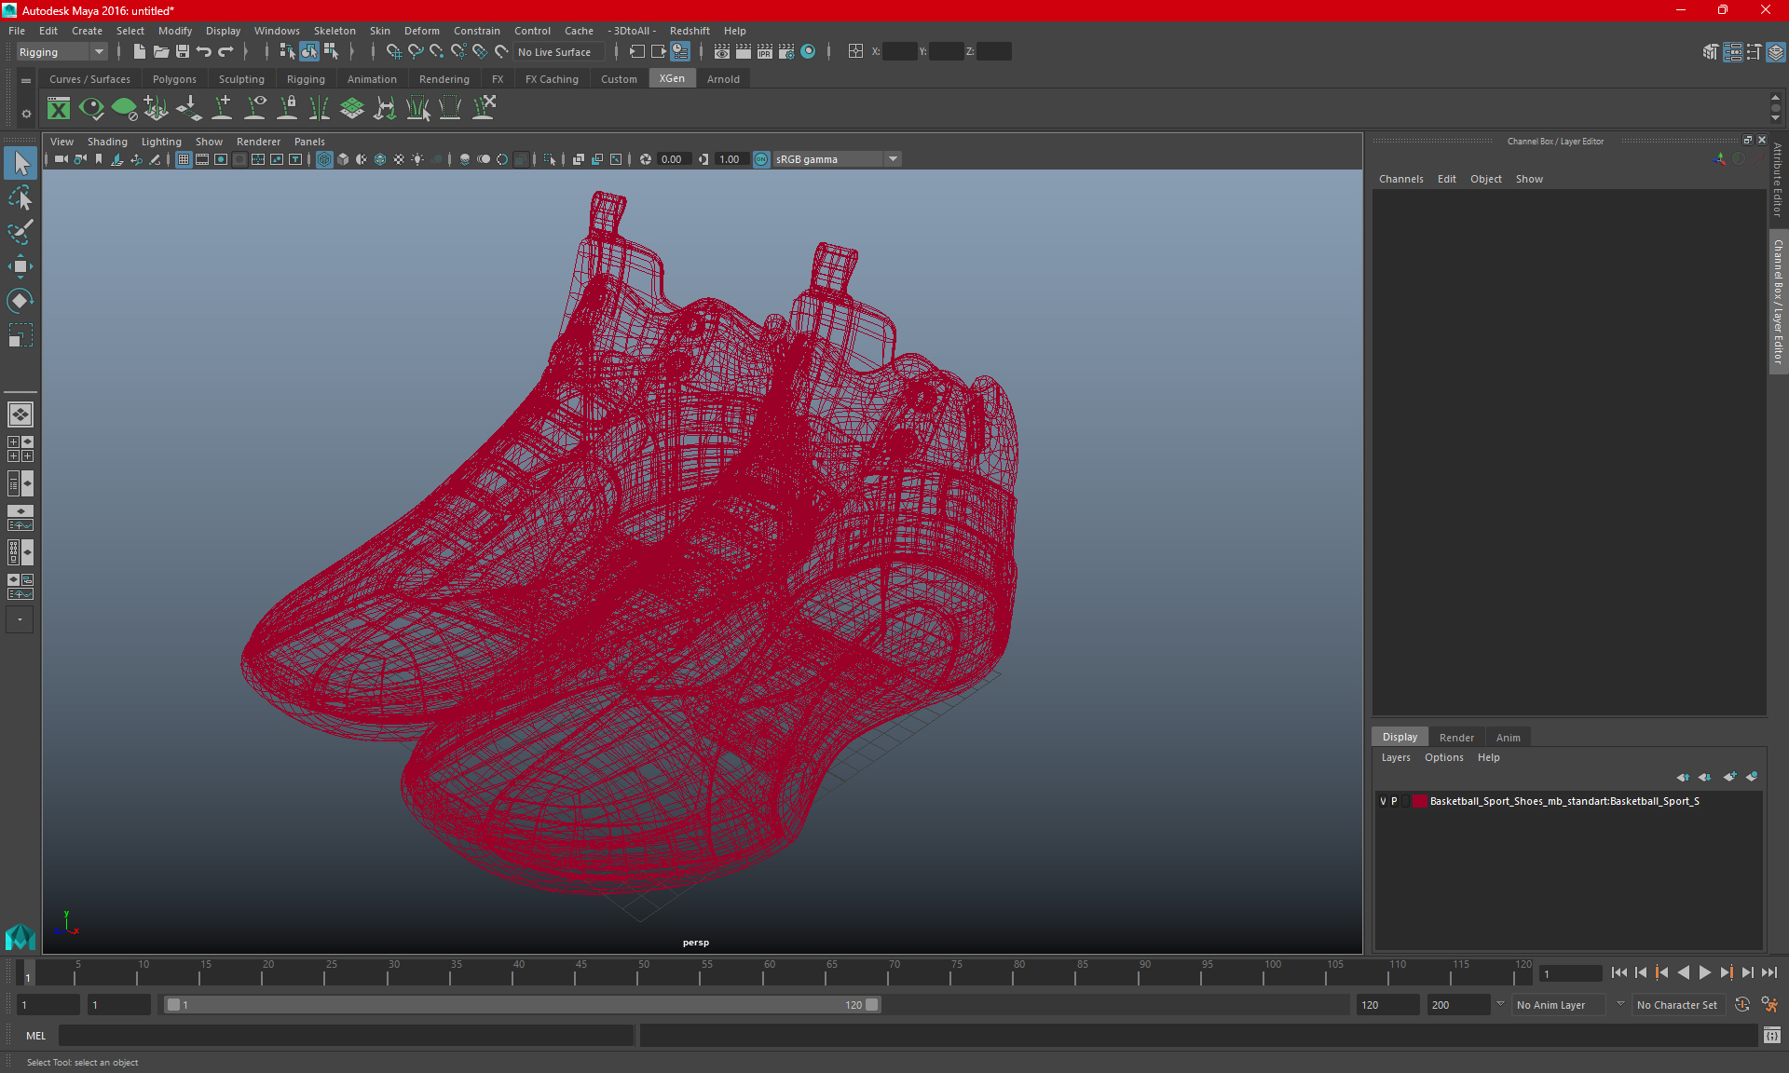Activate the Rotate tool
1789x1073 pixels.
click(x=20, y=300)
